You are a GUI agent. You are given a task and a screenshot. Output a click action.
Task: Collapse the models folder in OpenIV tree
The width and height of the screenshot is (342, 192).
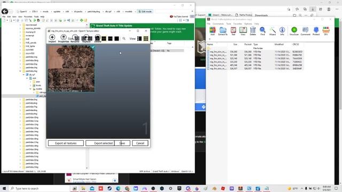[x=30, y=89]
